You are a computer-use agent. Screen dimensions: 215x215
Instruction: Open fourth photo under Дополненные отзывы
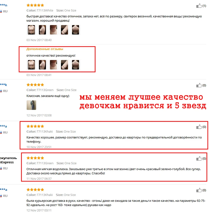(x=64, y=65)
